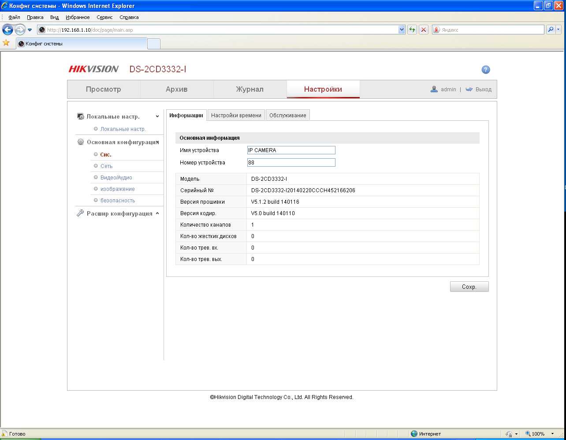Open the Вид menu
Image resolution: width=566 pixels, height=440 pixels.
coord(54,17)
